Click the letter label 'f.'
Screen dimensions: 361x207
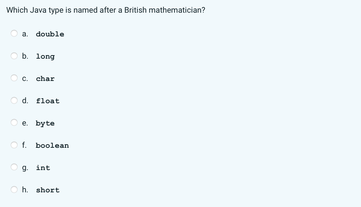pos(24,145)
